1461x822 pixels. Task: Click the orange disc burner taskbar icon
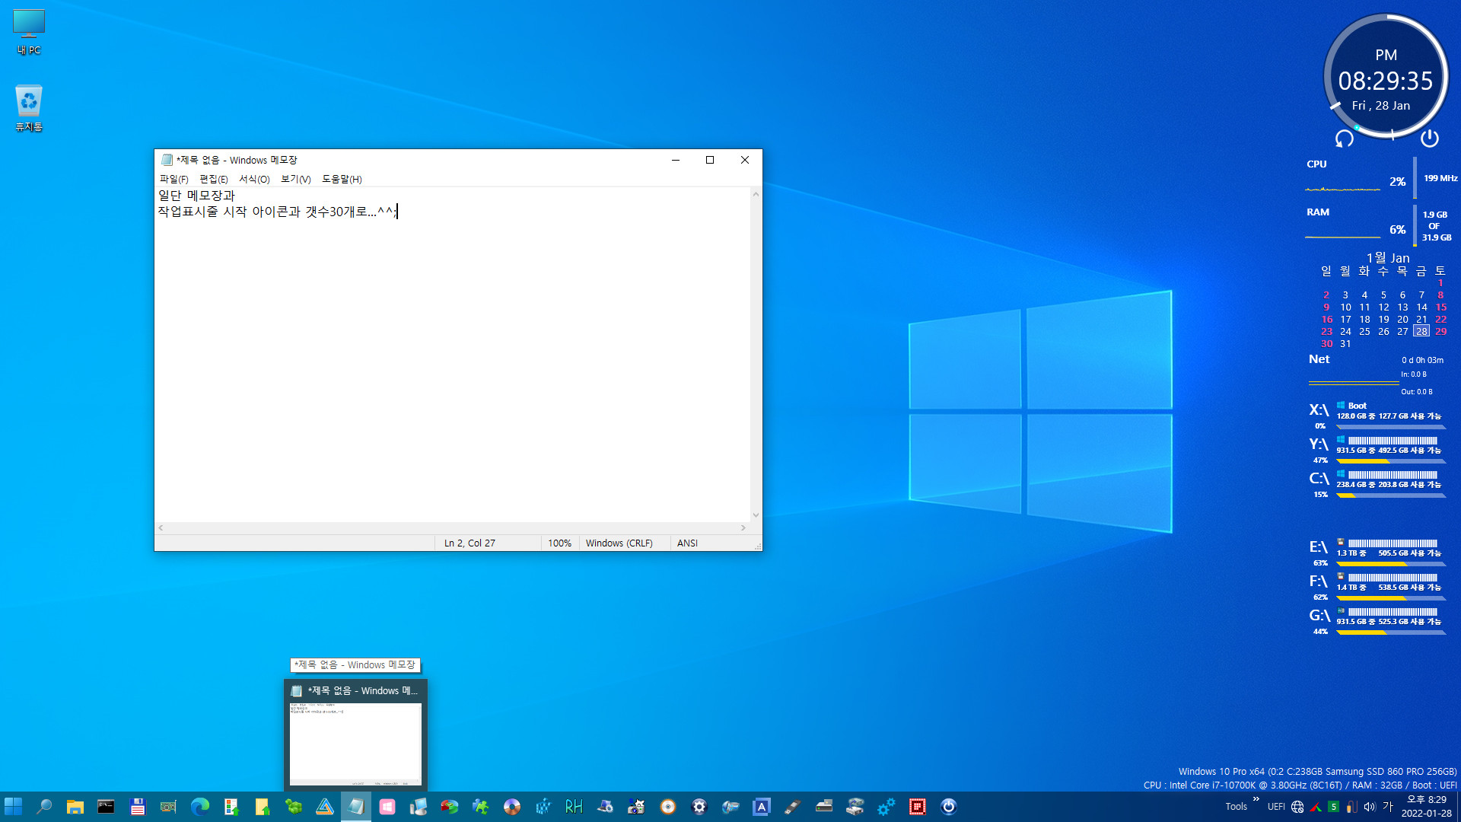(667, 807)
